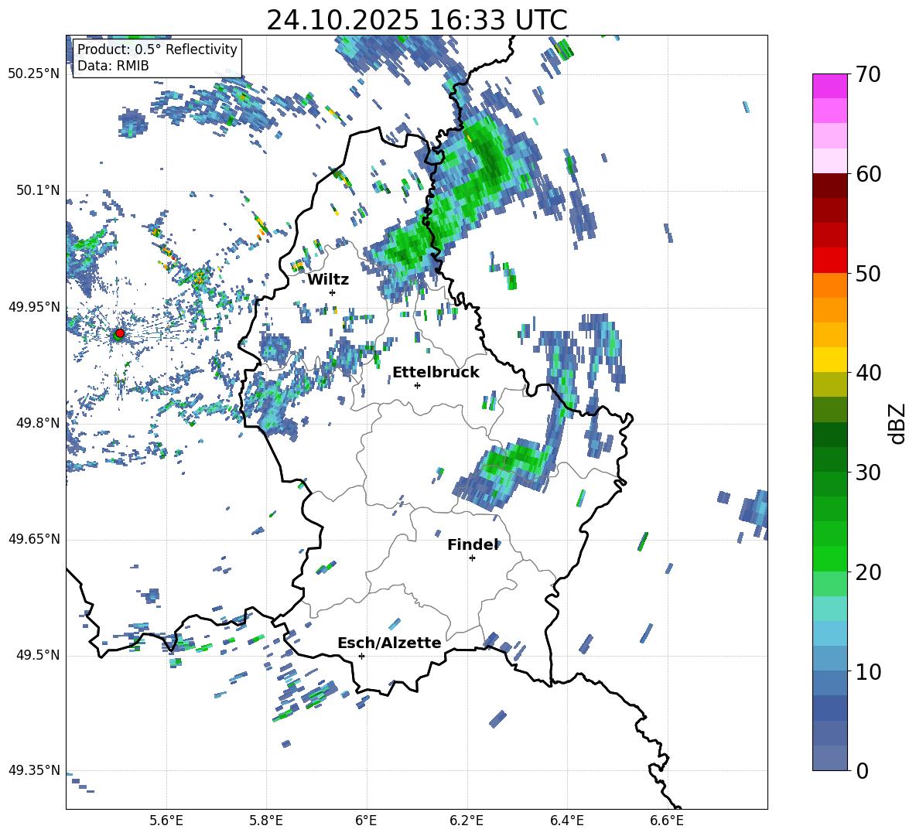The image size is (916, 836).
Task: Click the dBZ colorbar axis label
Action: point(897,423)
